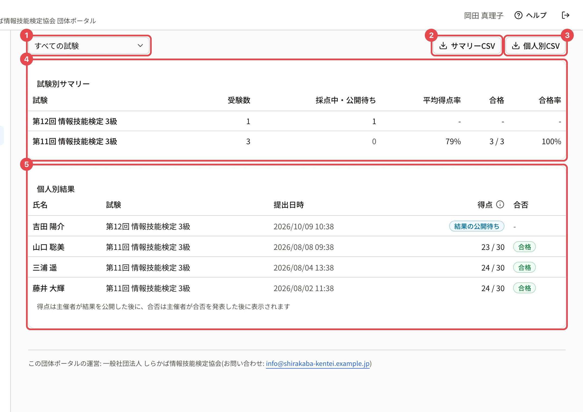
Task: Click the 提出日時 column header
Action: pos(289,205)
